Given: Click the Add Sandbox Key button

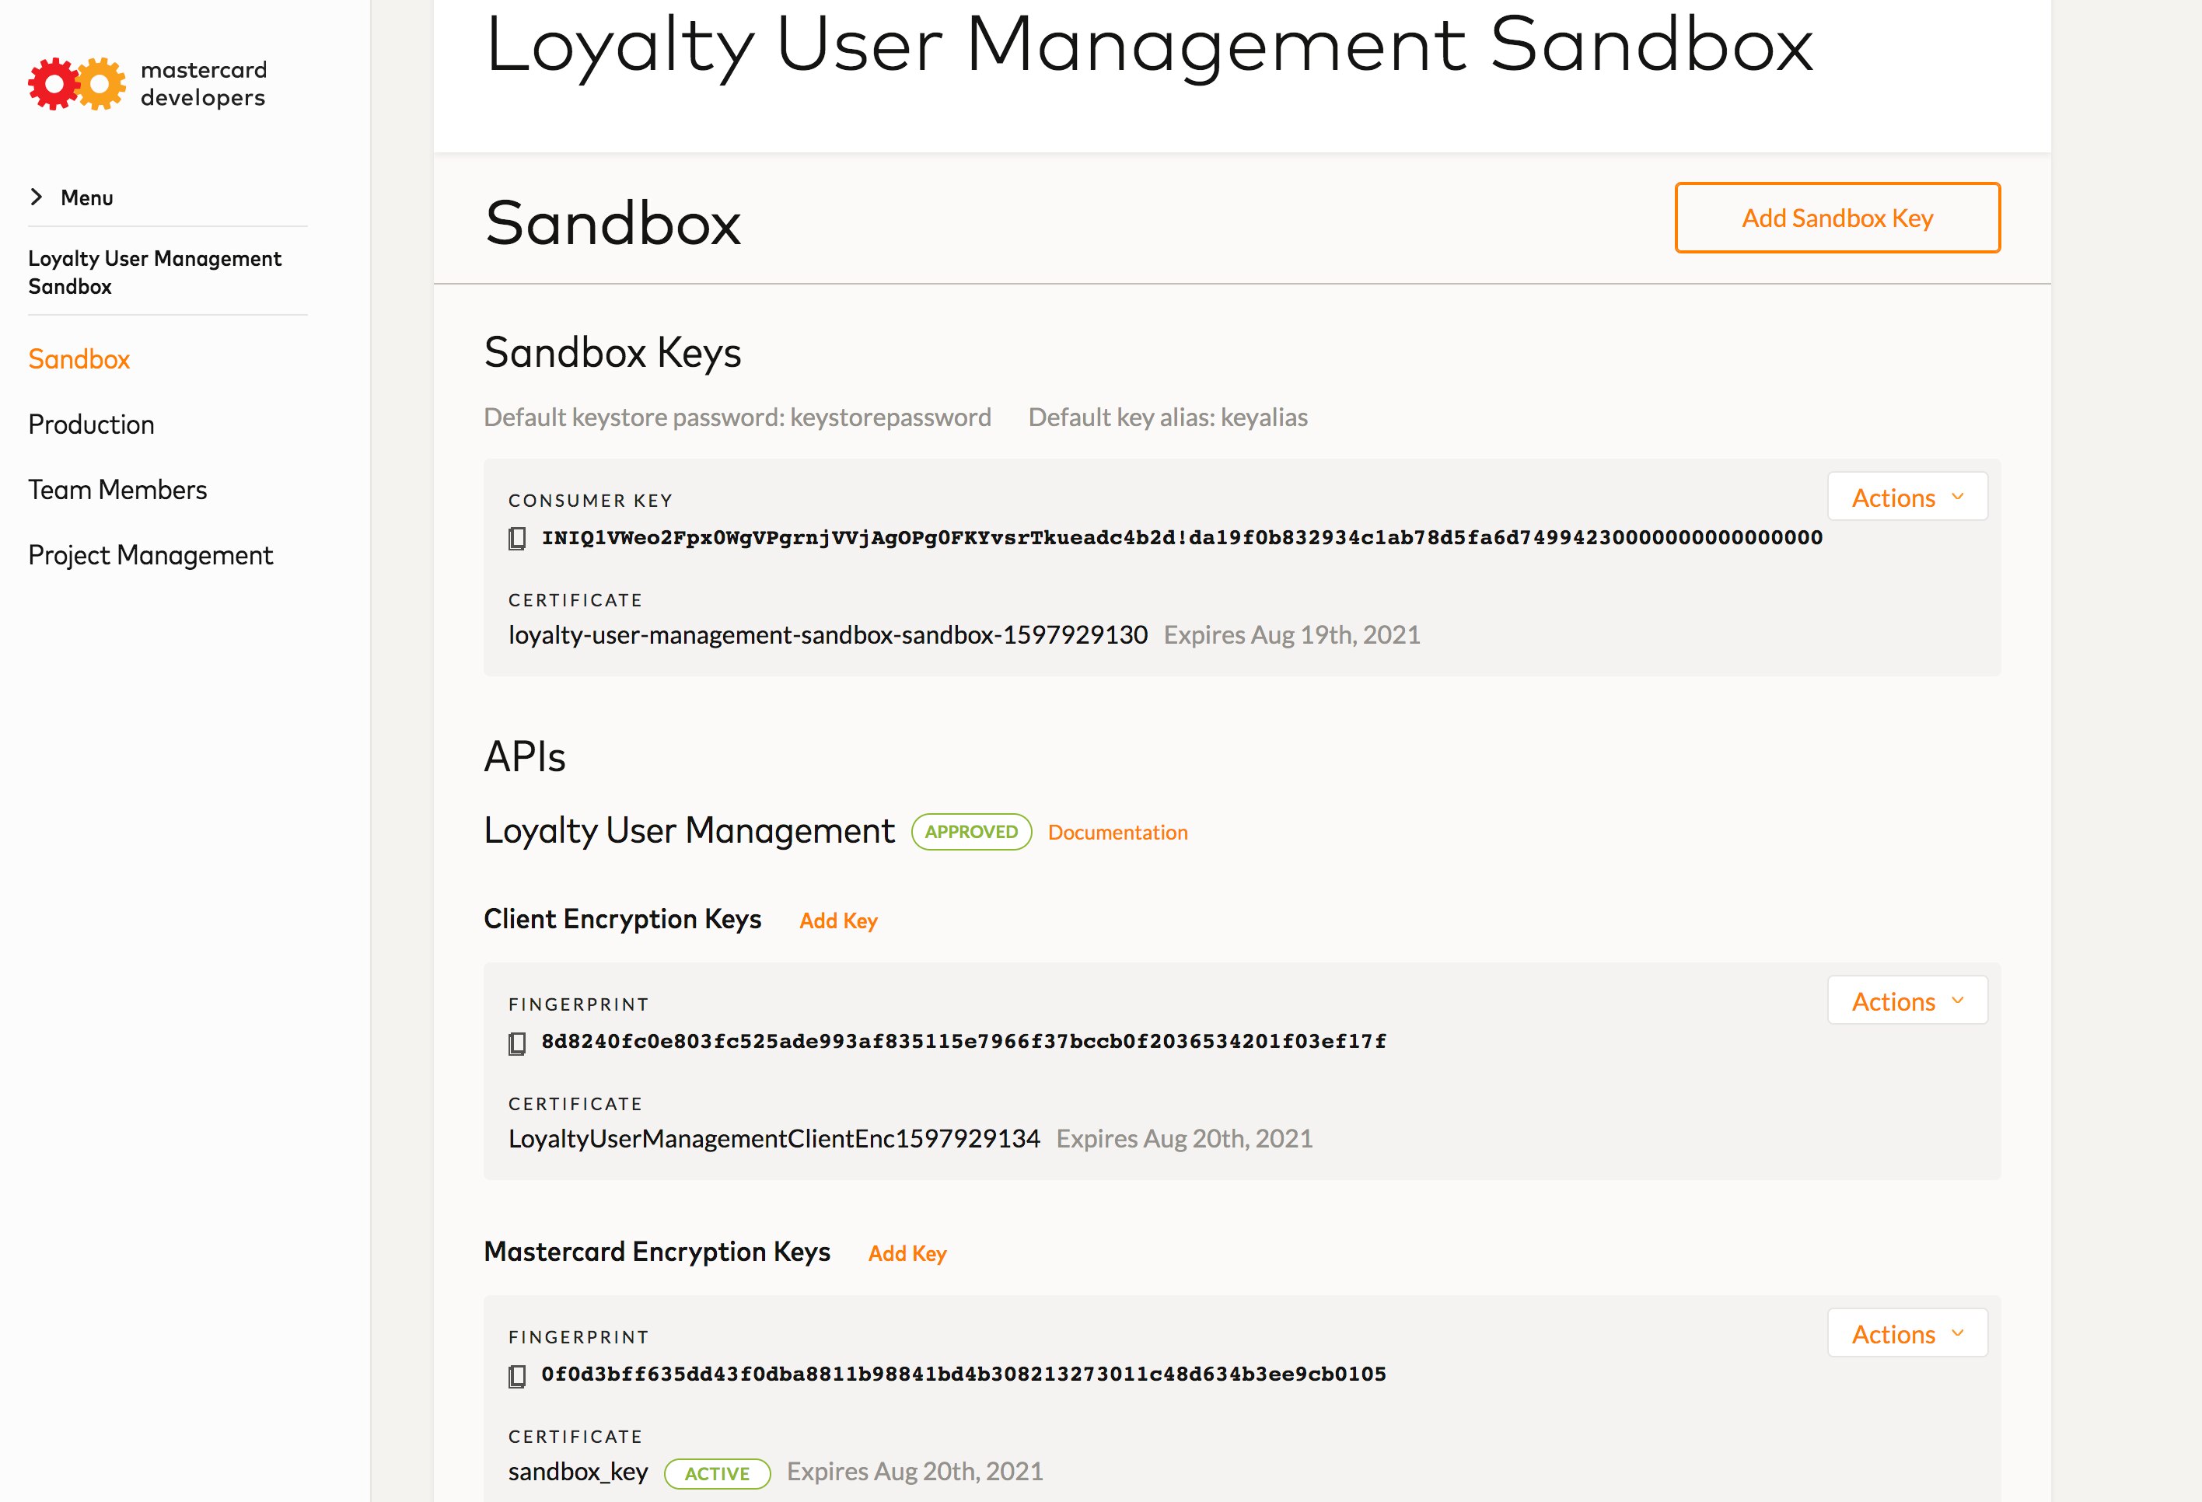Looking at the screenshot, I should (x=1837, y=218).
